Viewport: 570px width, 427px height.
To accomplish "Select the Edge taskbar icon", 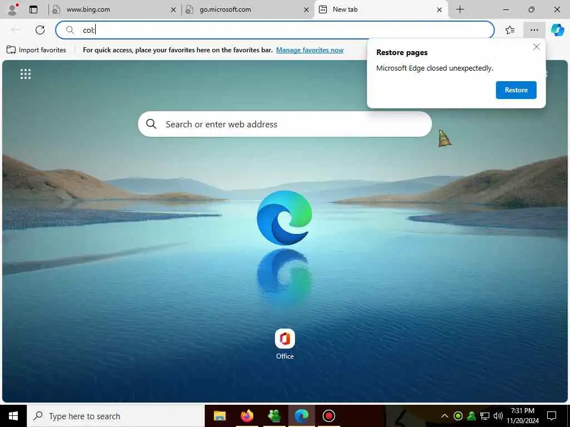I will 301,416.
